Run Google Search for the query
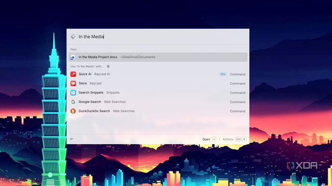Viewport: 332px width, 186px height. 158,102
